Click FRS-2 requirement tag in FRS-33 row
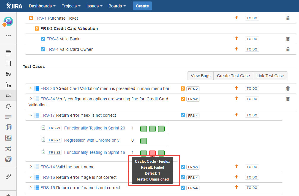 (193, 89)
